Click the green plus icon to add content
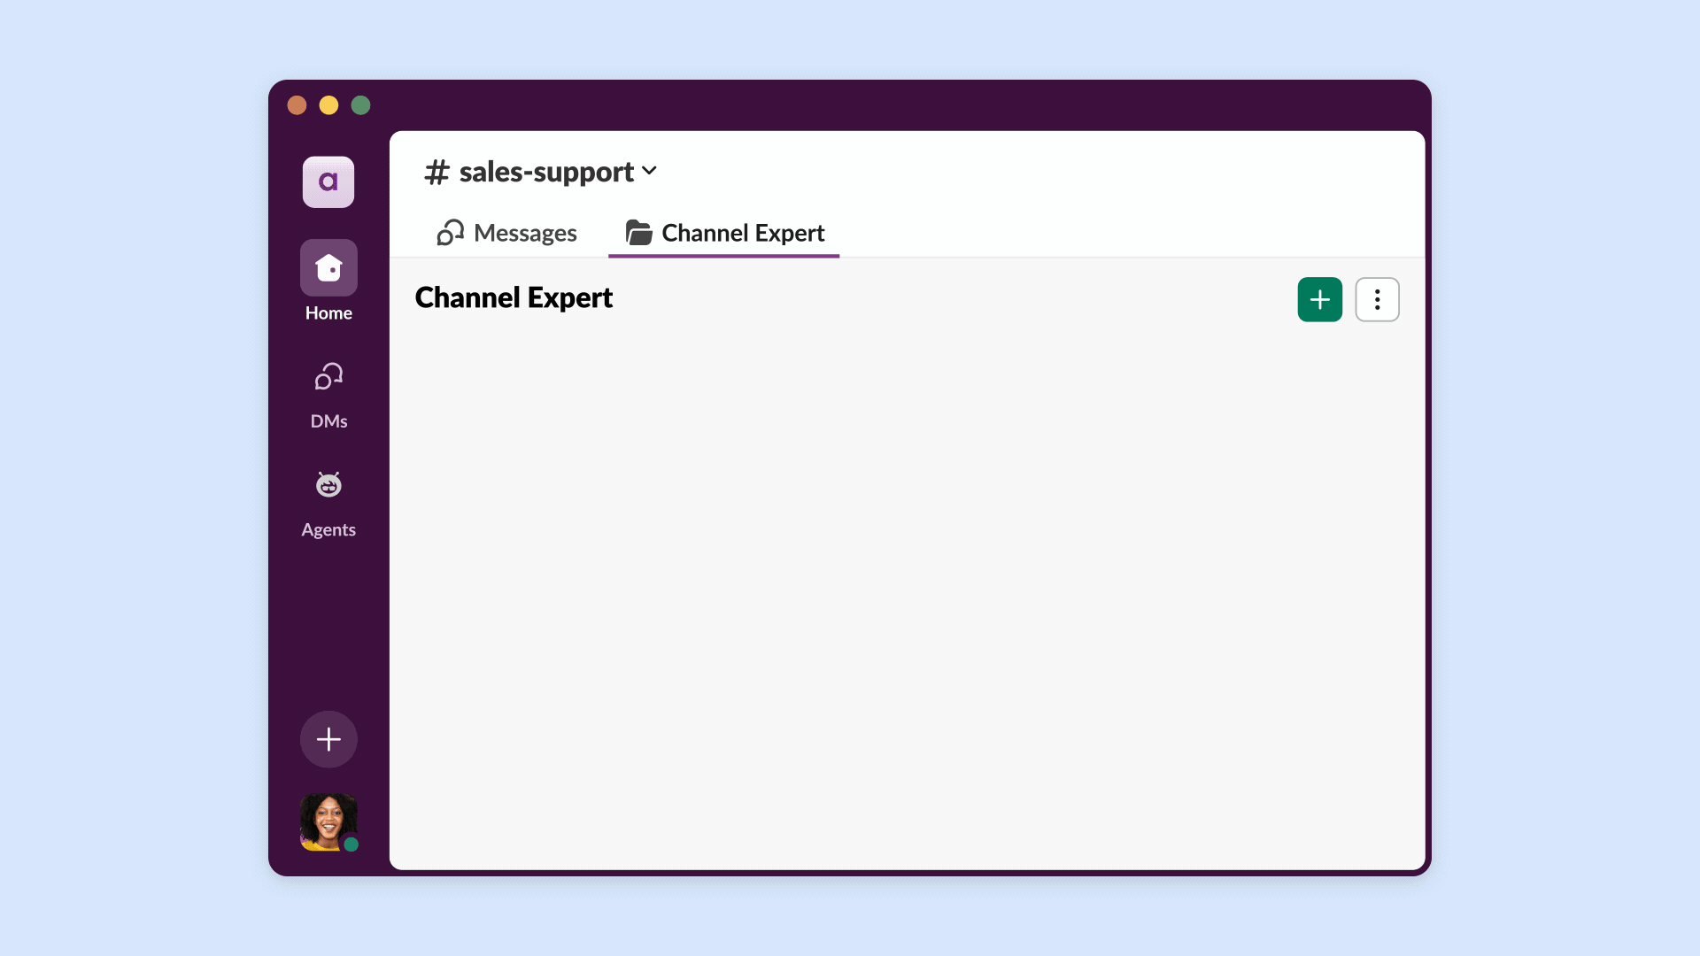The image size is (1700, 956). point(1319,299)
